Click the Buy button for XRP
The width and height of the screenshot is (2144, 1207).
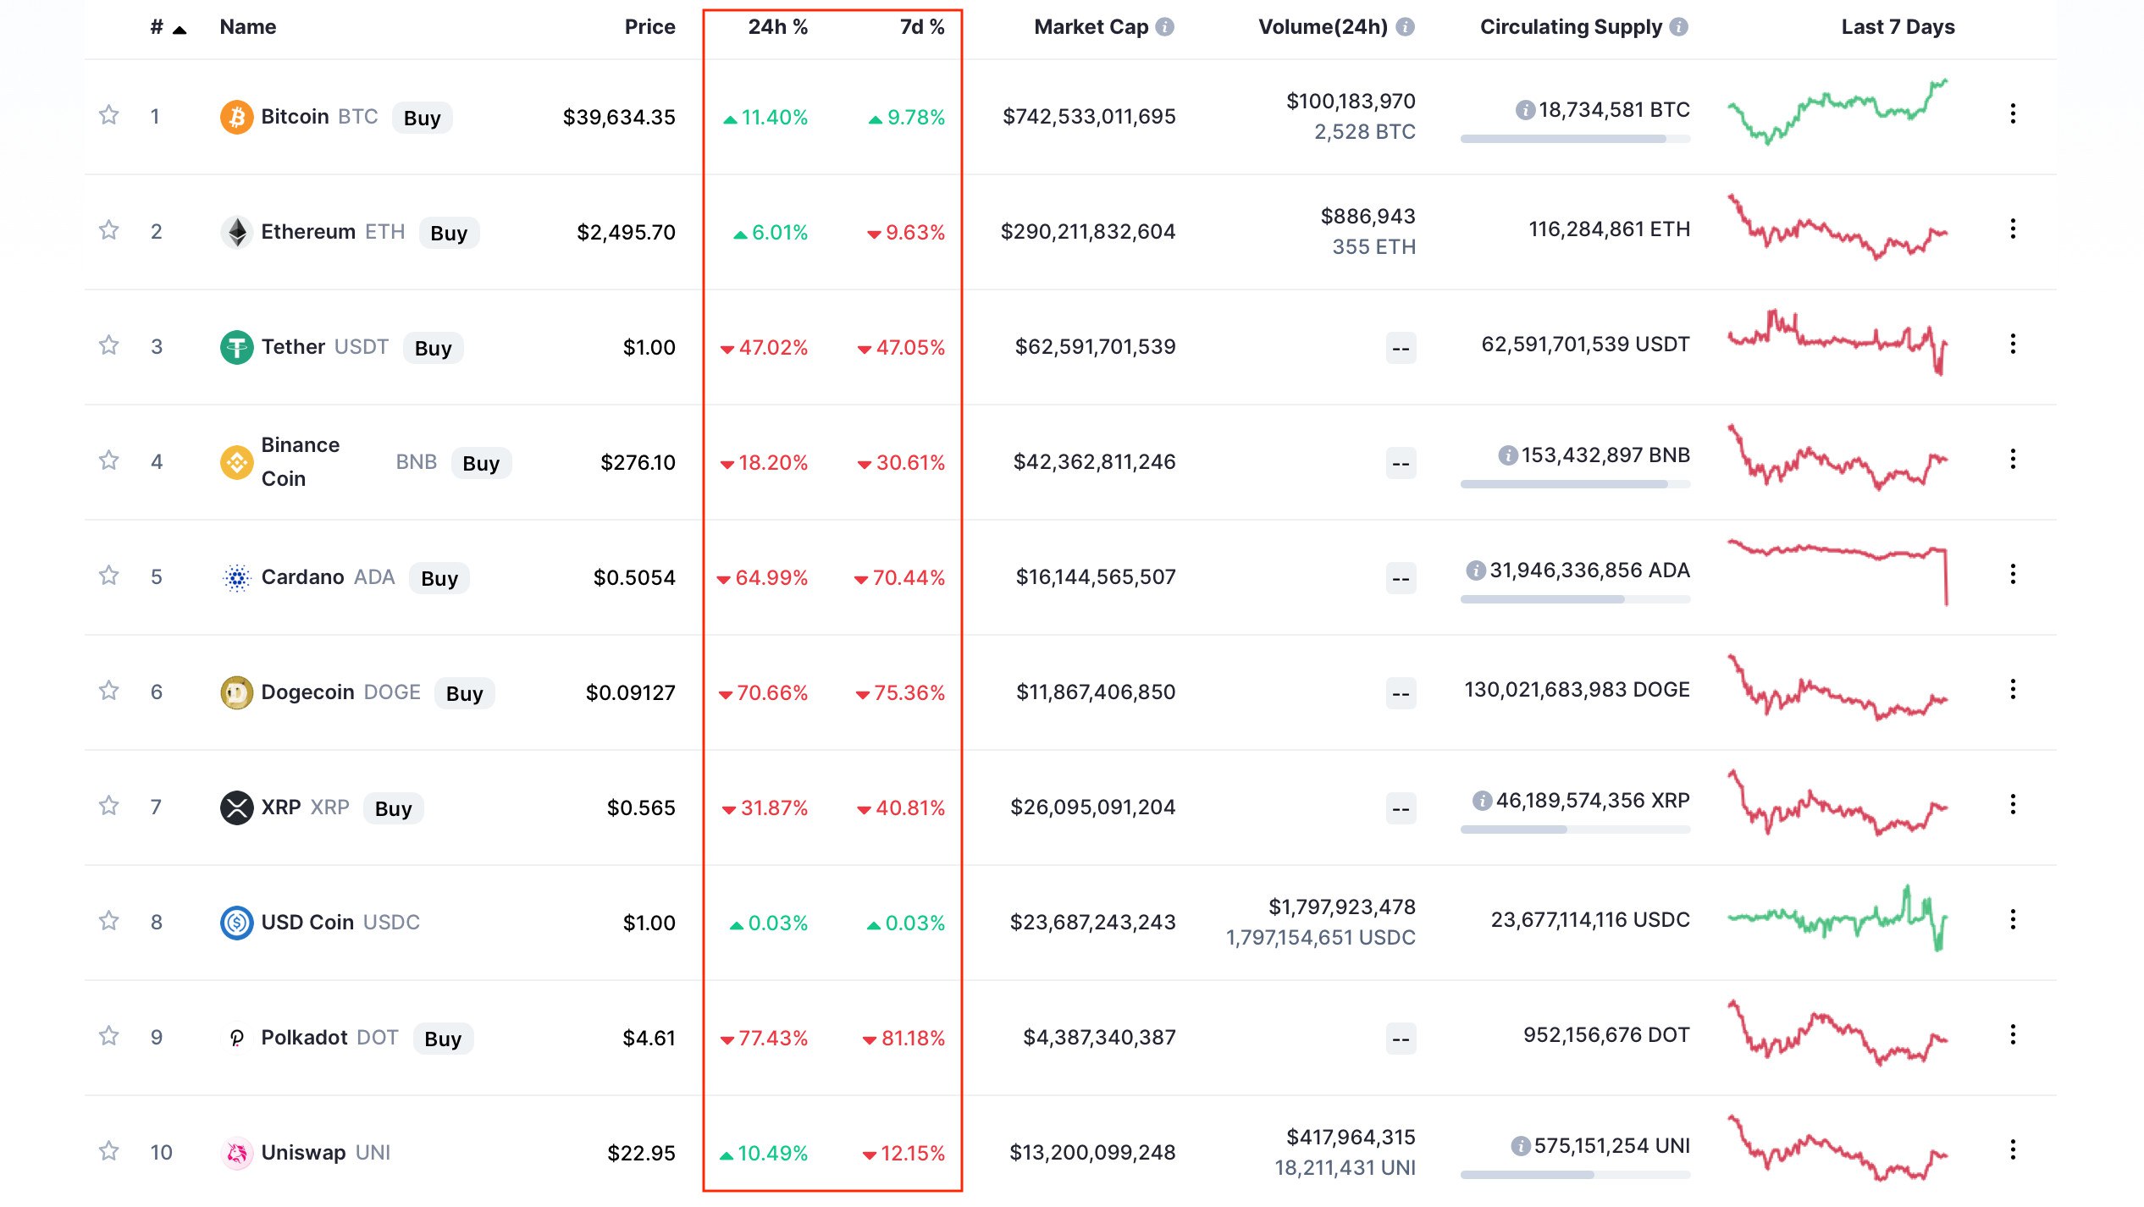pyautogui.click(x=393, y=808)
